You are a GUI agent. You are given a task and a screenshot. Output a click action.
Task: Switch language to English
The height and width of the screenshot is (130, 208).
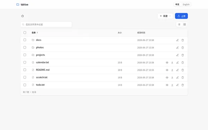coord(186,5)
